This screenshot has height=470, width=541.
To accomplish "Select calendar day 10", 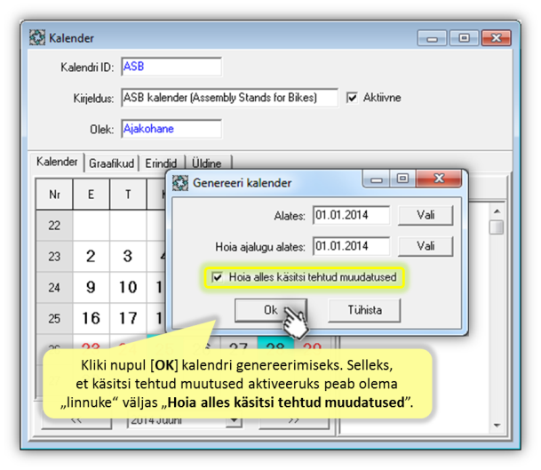I will pos(128,288).
